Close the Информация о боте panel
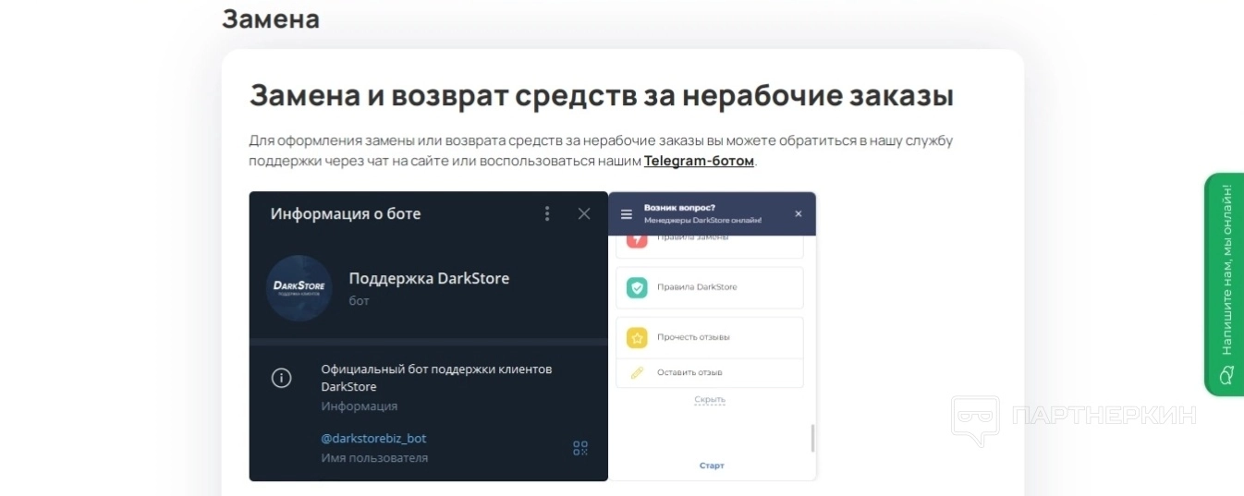 point(584,213)
